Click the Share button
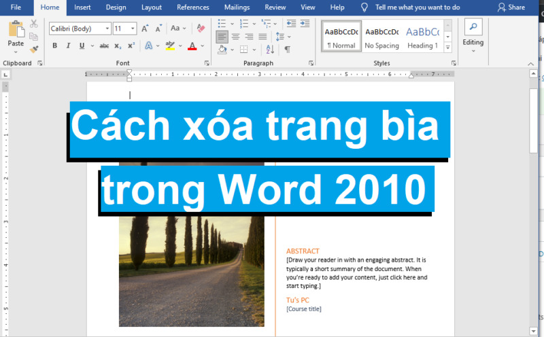The height and width of the screenshot is (337, 544). [x=511, y=7]
